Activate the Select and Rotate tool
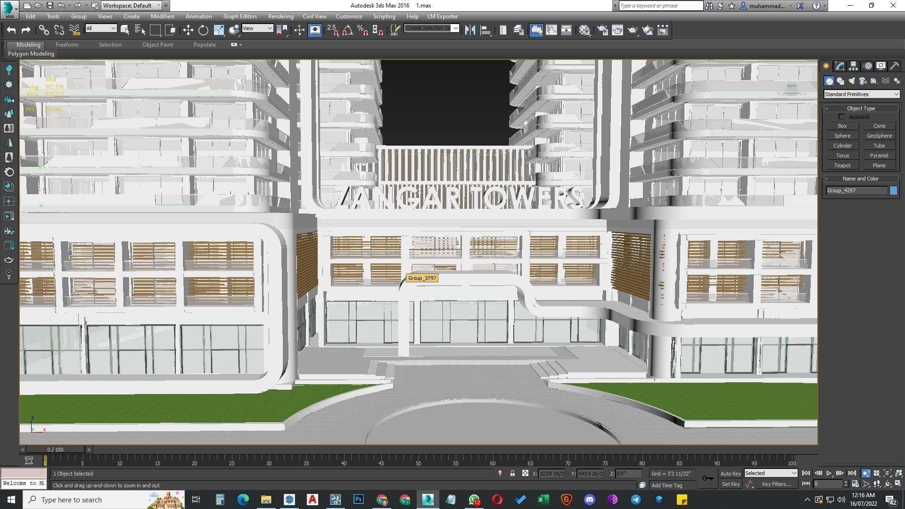905x509 pixels. point(203,30)
